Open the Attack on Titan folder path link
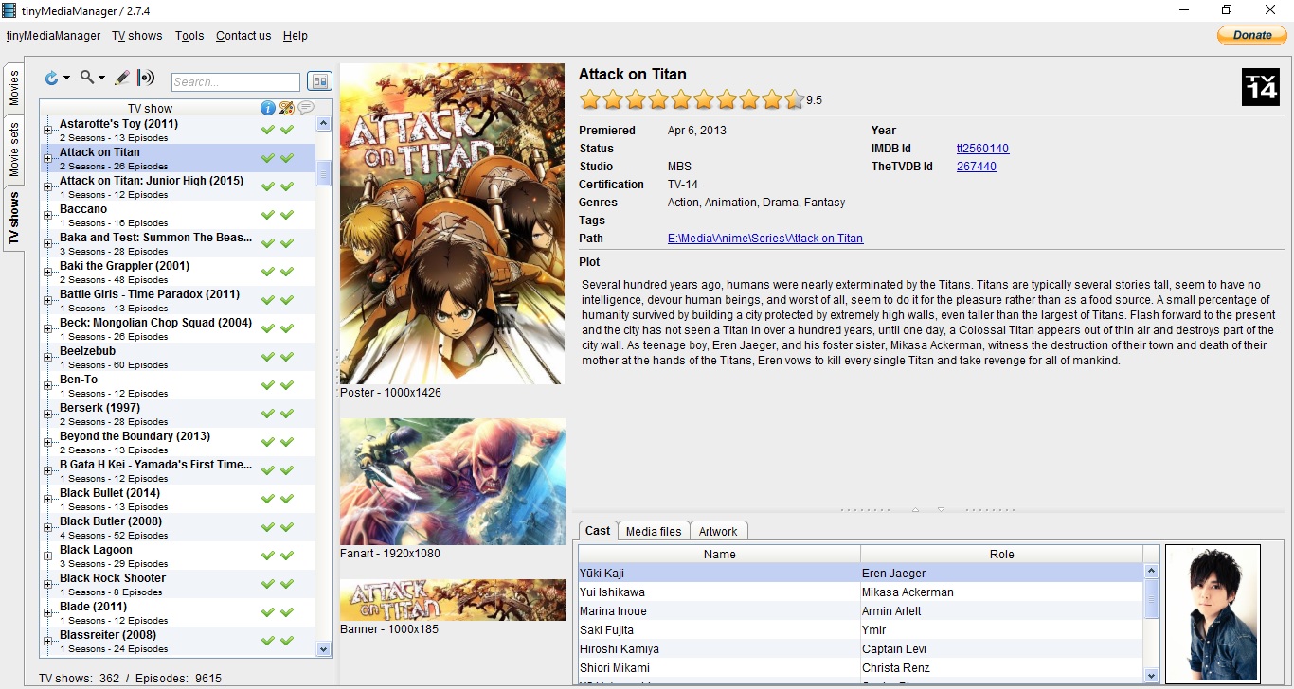 click(x=765, y=238)
